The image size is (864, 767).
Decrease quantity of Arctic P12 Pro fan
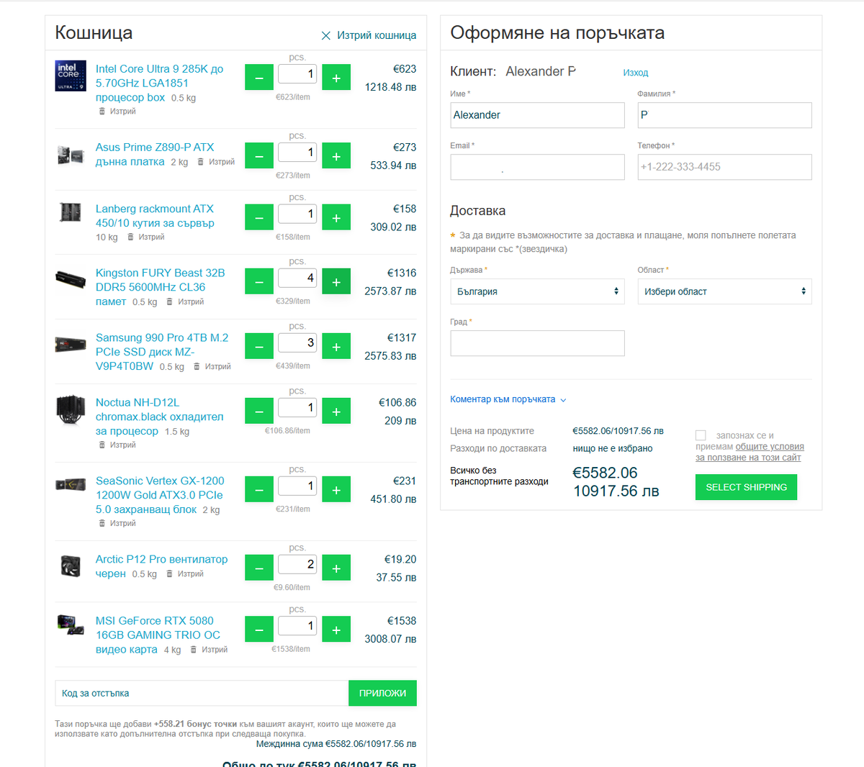(x=259, y=568)
